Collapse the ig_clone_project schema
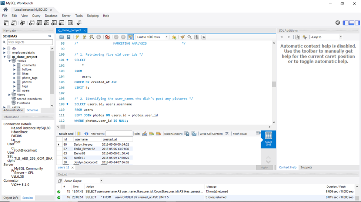The image size is (361, 202). [4, 57]
